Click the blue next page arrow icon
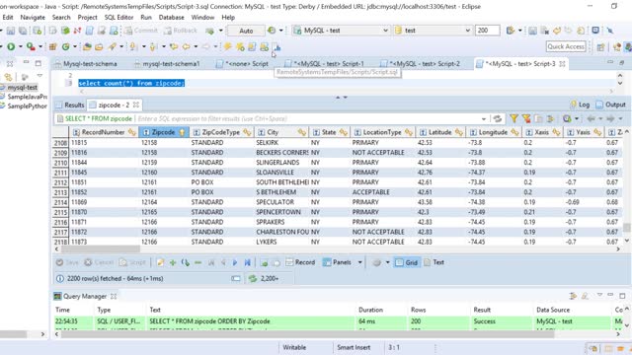This screenshot has height=355, width=632. tap(235, 263)
